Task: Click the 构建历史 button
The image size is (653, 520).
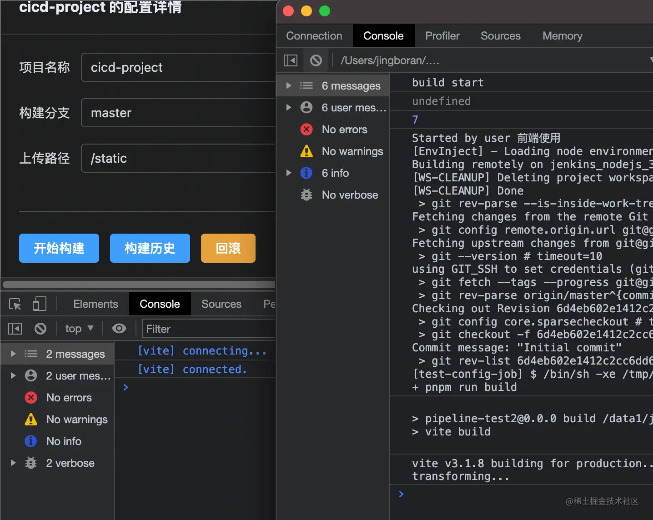Action: point(150,248)
